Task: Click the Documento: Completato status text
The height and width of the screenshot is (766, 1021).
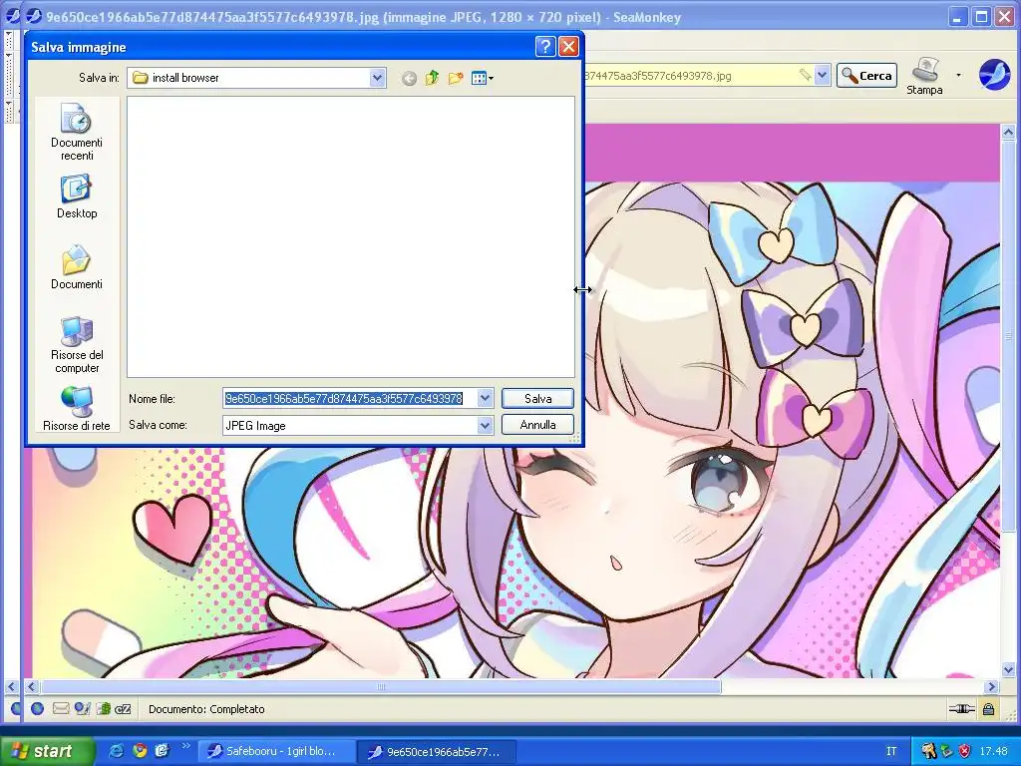Action: click(206, 709)
